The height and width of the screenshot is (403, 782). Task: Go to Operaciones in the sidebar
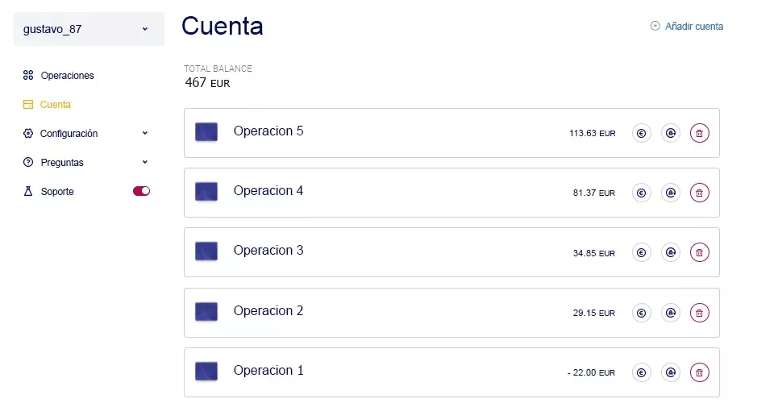[67, 76]
